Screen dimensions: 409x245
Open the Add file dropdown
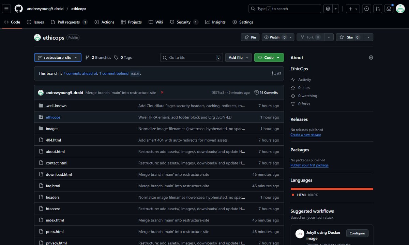point(239,58)
